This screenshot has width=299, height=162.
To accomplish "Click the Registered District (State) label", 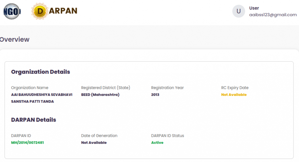I will [x=106, y=88].
